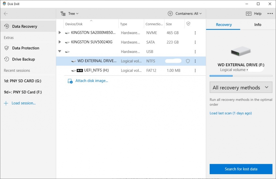Open the Containers: All filter dropdown
Viewport: 276px width, 179px height.
tap(185, 13)
